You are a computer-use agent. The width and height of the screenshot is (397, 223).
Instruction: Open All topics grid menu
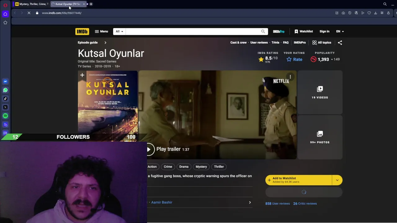pyautogui.click(x=322, y=42)
